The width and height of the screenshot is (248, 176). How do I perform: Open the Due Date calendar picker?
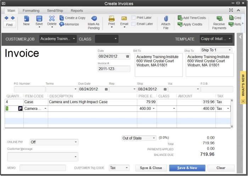[106, 89]
